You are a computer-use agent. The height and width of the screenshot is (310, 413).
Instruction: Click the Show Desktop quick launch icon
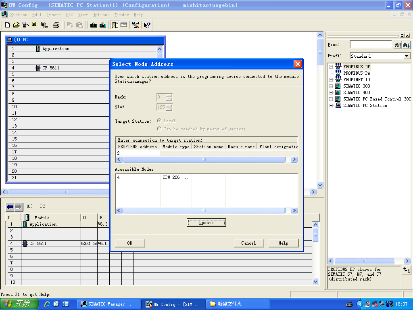pos(66,304)
